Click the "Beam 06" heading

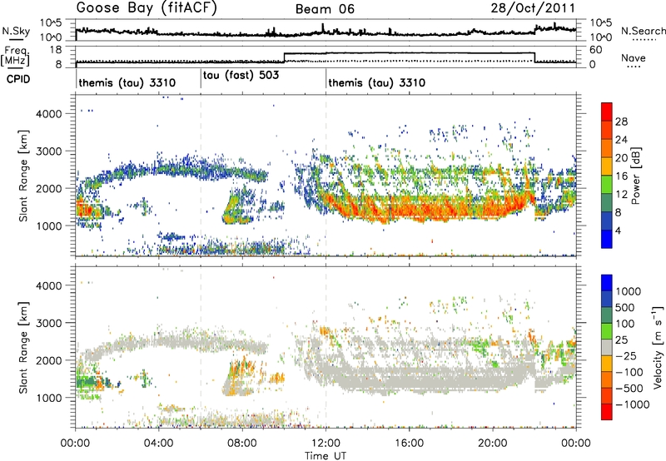325,9
